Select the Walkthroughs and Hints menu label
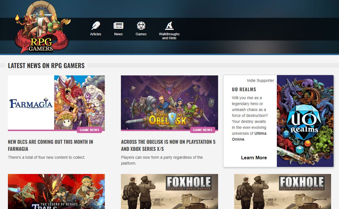339x209 pixels. 169,36
